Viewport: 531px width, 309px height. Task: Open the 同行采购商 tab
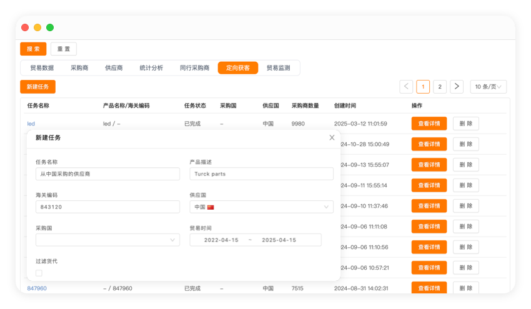194,68
